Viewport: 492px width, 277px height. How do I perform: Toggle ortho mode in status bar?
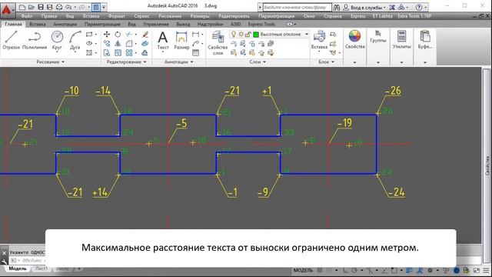click(346, 270)
